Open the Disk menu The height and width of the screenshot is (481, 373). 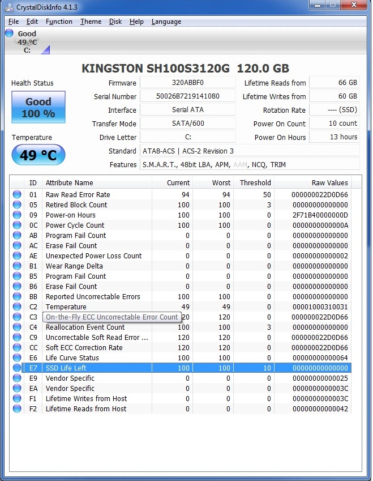[x=115, y=22]
